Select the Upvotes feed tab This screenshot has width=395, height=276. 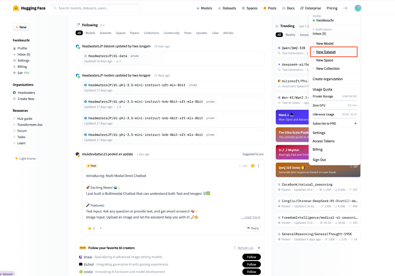[201, 33]
